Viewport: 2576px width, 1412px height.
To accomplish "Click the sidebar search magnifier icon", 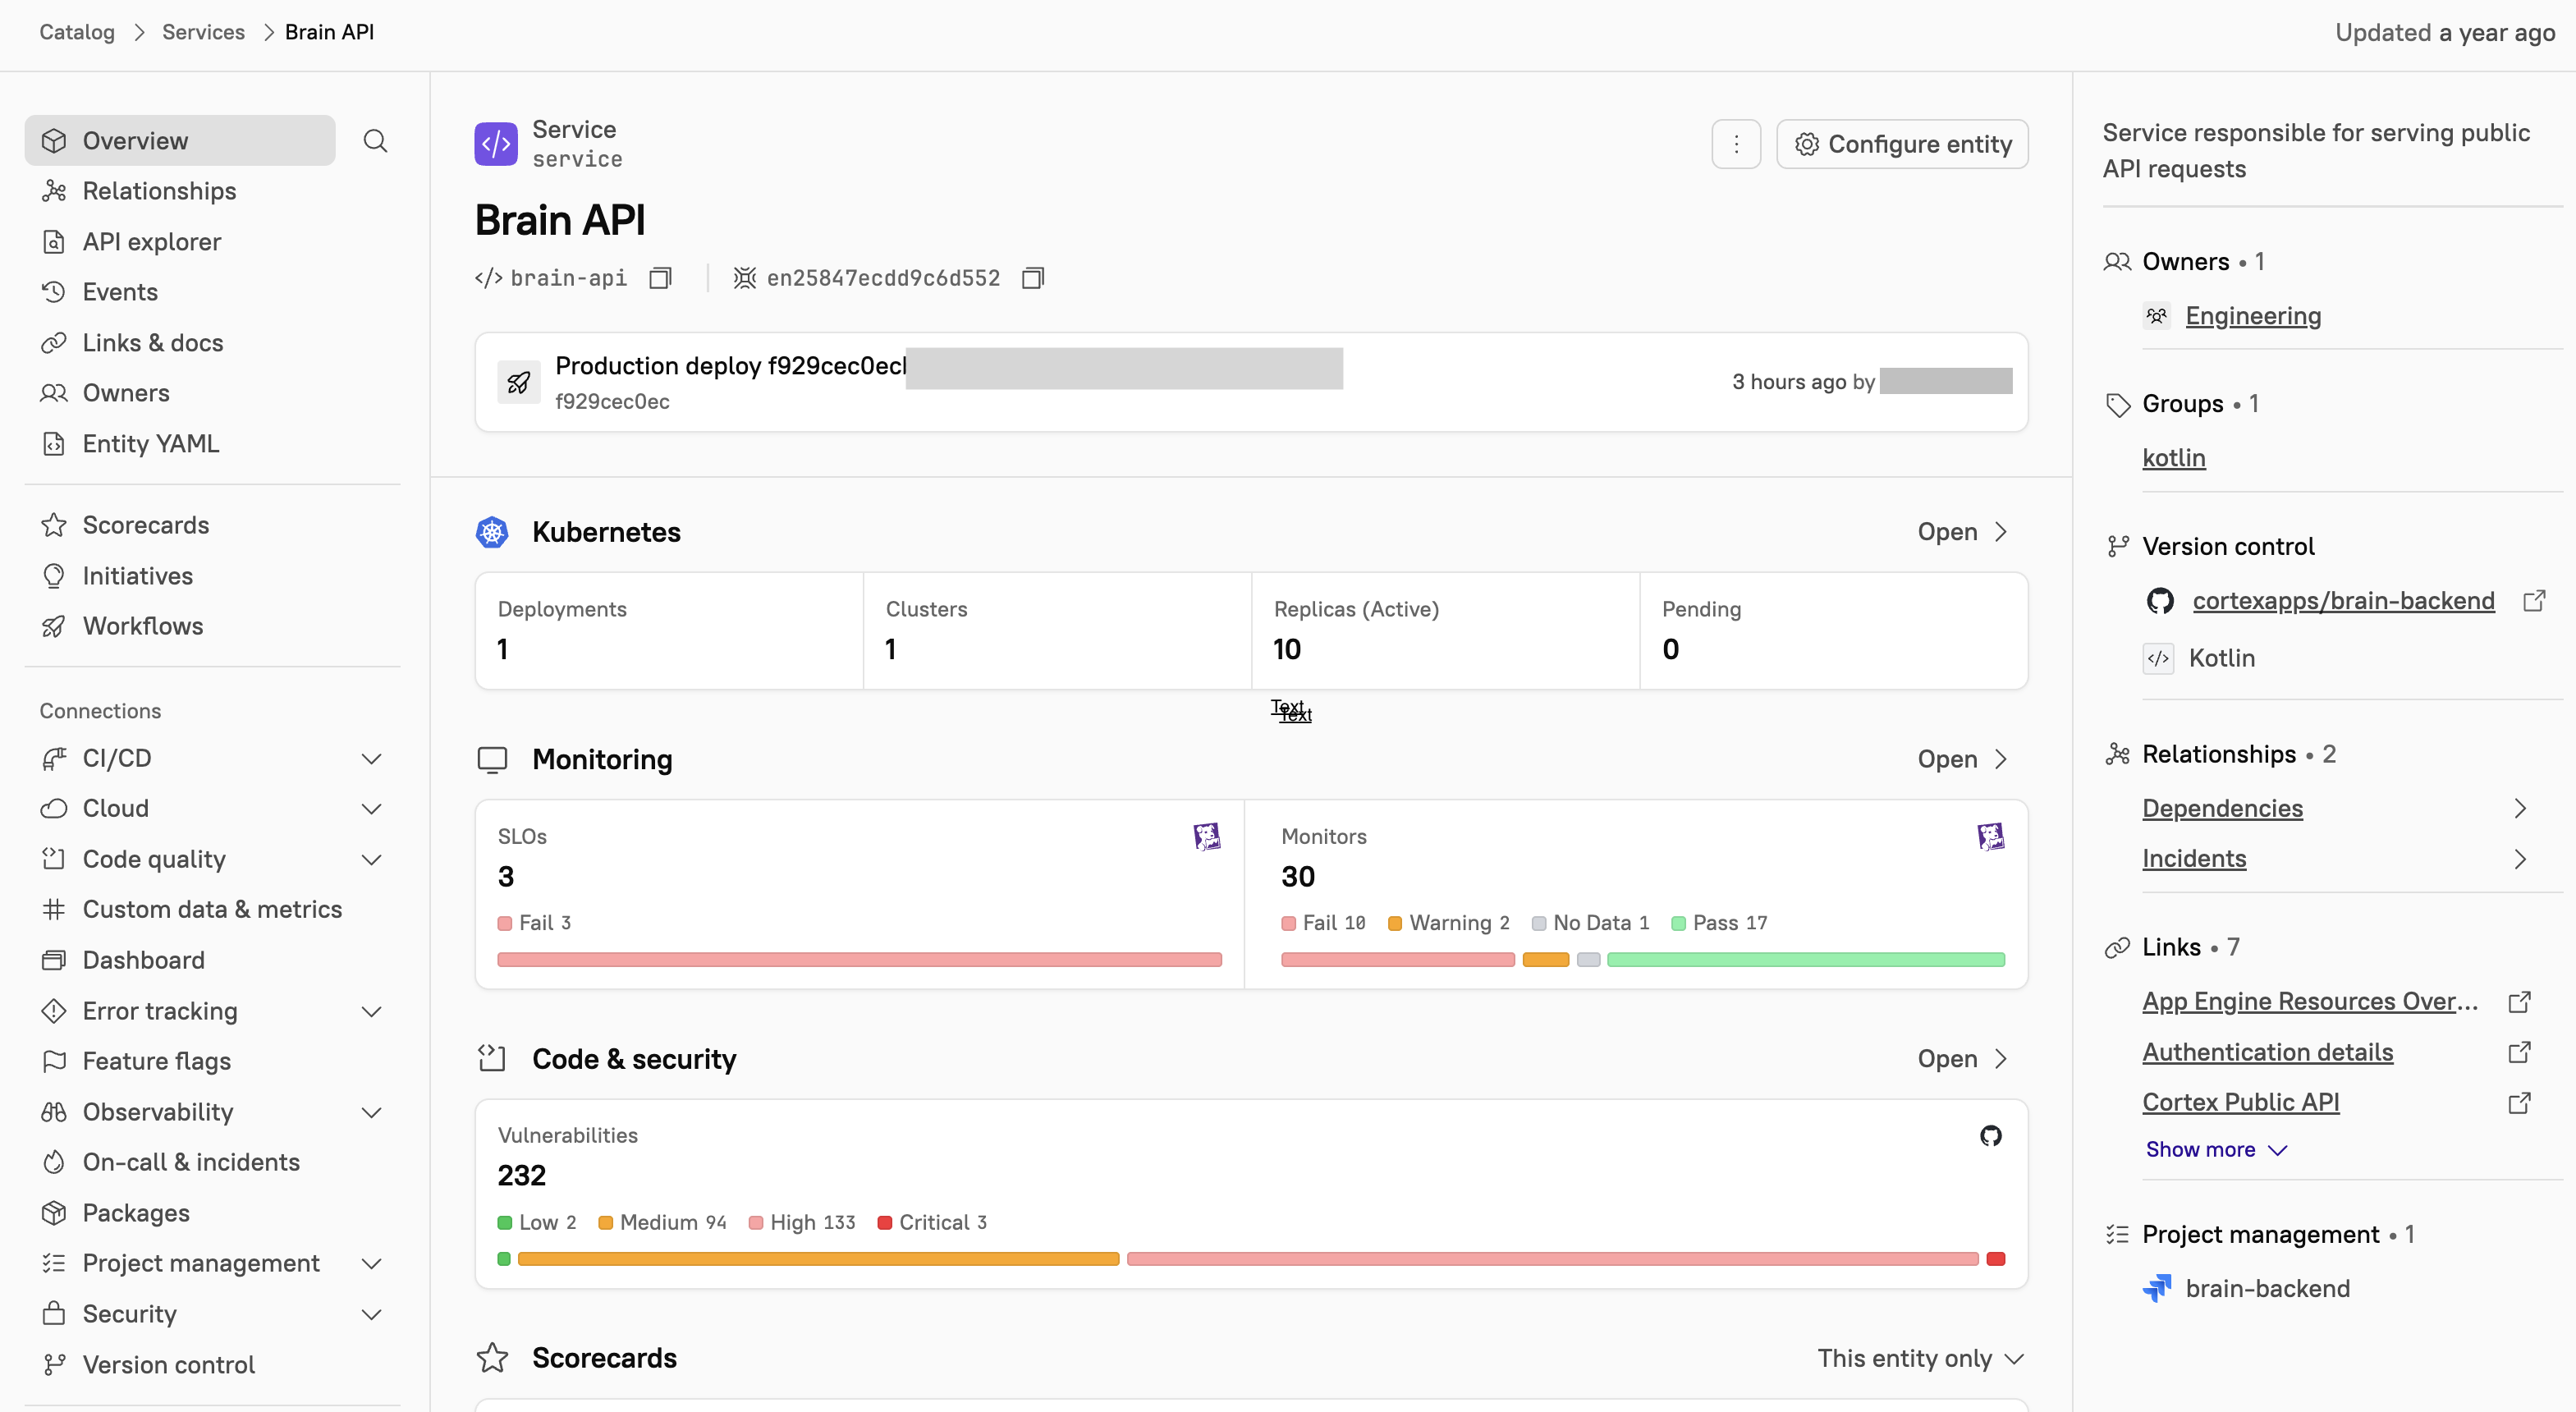I will [375, 141].
